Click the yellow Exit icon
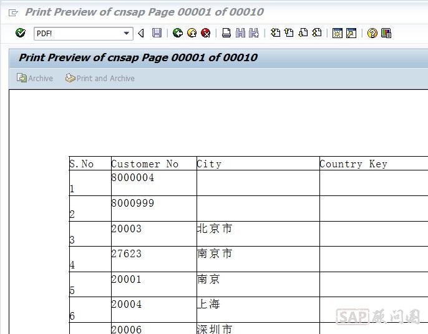 point(192,33)
